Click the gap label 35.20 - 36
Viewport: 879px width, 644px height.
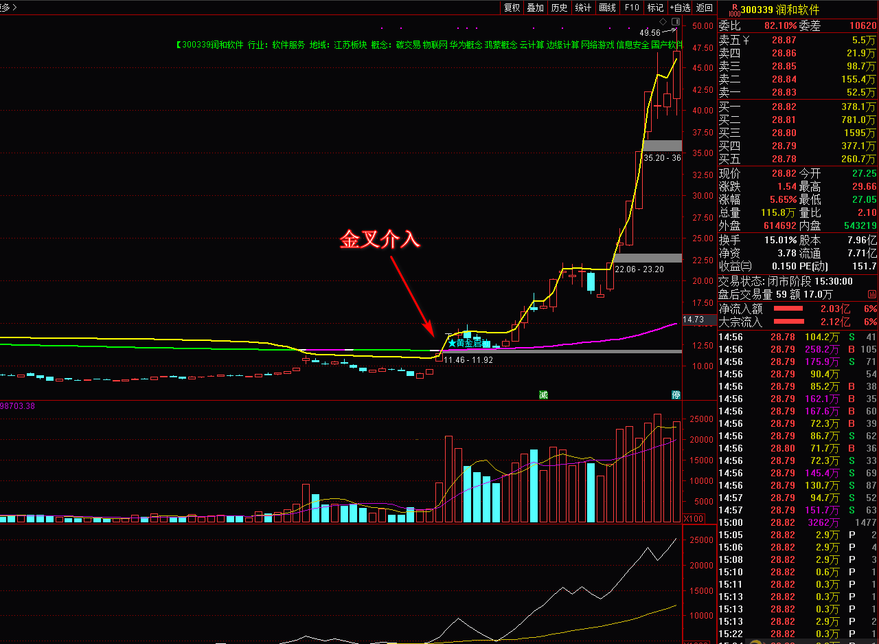coord(663,157)
